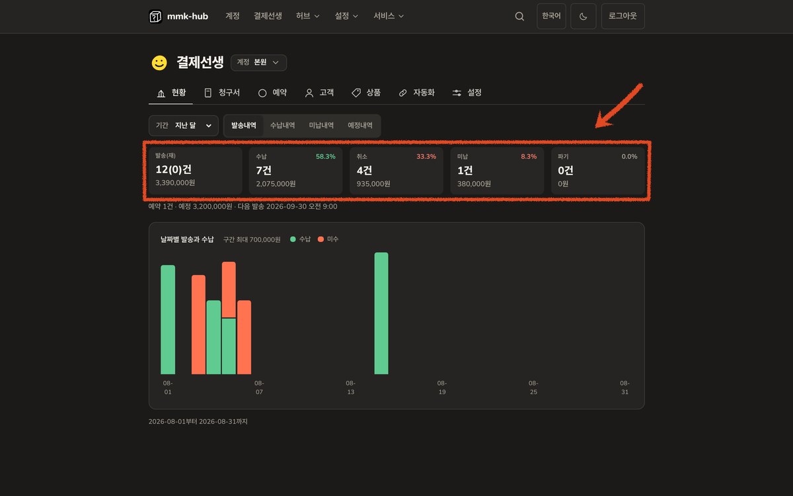The width and height of the screenshot is (793, 496).
Task: Click the 로그아웃 button
Action: (x=623, y=17)
